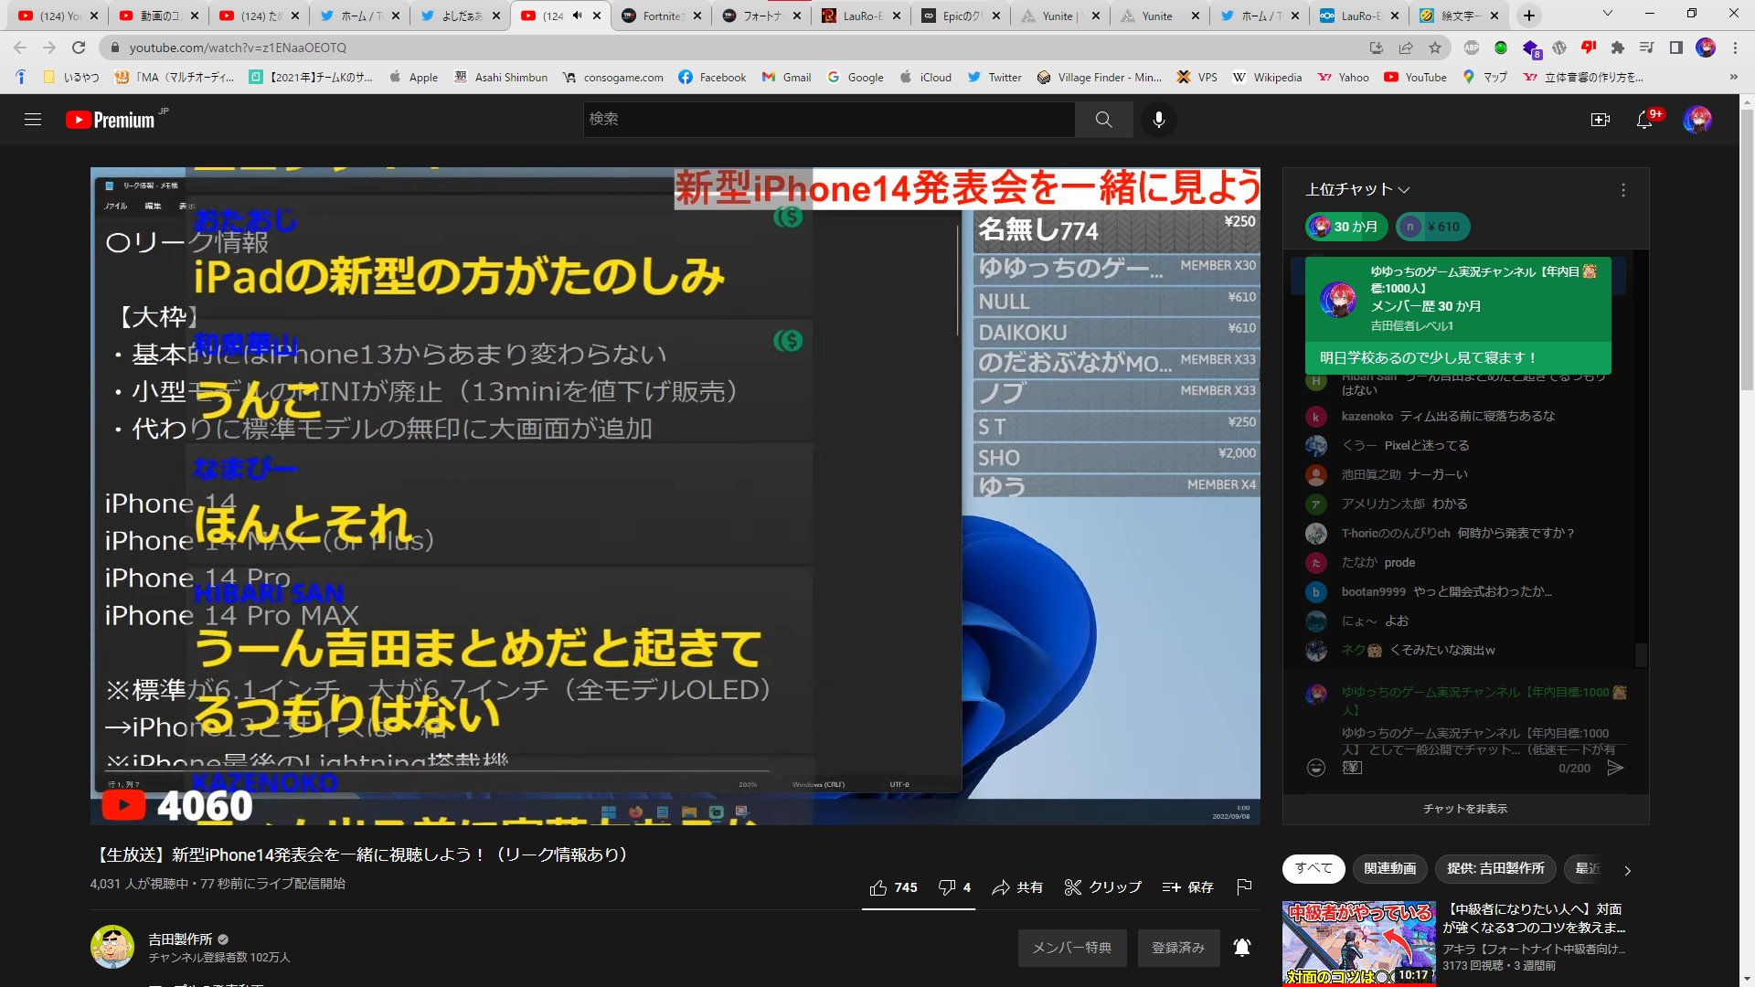Open the live chat three-dot menu
1755x987 pixels.
[1622, 190]
